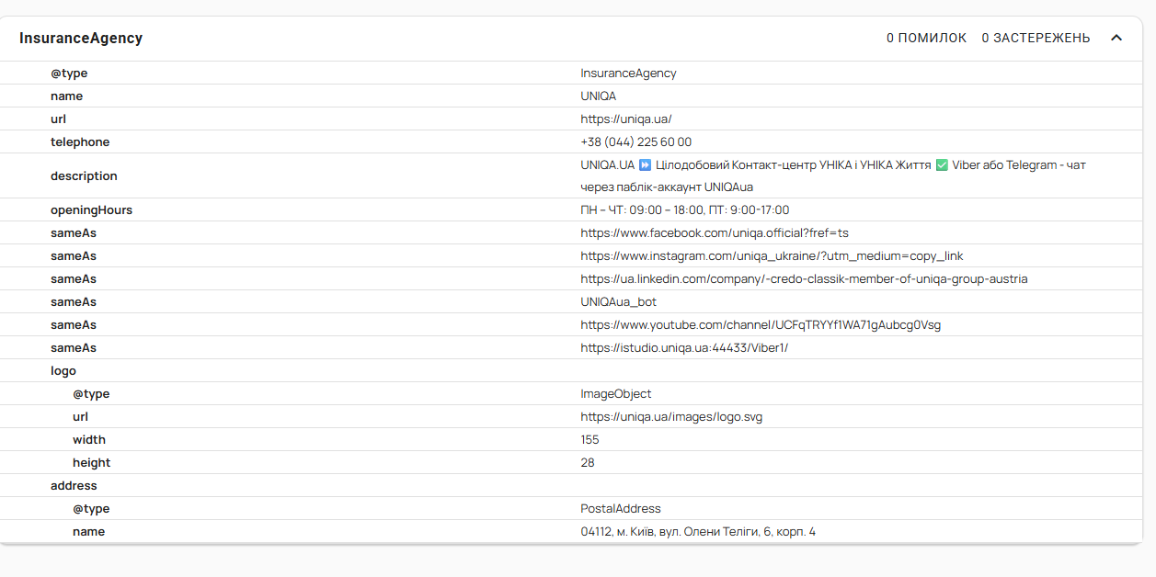Click the Instagram sameAs URL

[771, 256]
